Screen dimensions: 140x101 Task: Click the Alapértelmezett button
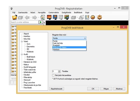click(x=57, y=89)
